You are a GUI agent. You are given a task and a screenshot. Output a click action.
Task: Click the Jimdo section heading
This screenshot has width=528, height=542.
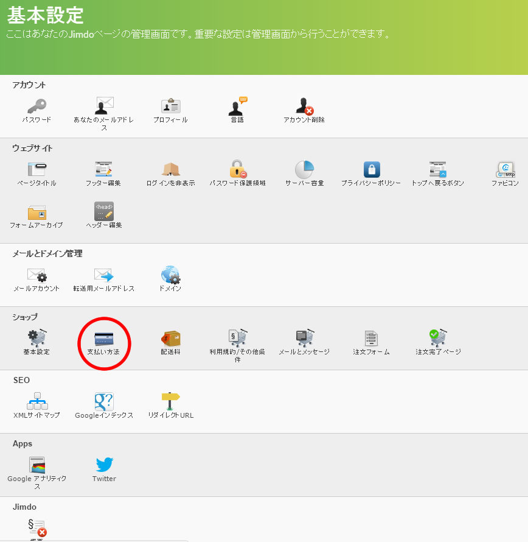pyautogui.click(x=24, y=507)
